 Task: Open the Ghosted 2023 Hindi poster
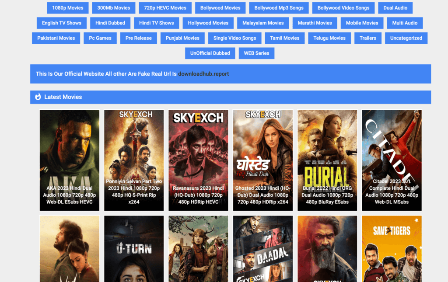tap(263, 160)
